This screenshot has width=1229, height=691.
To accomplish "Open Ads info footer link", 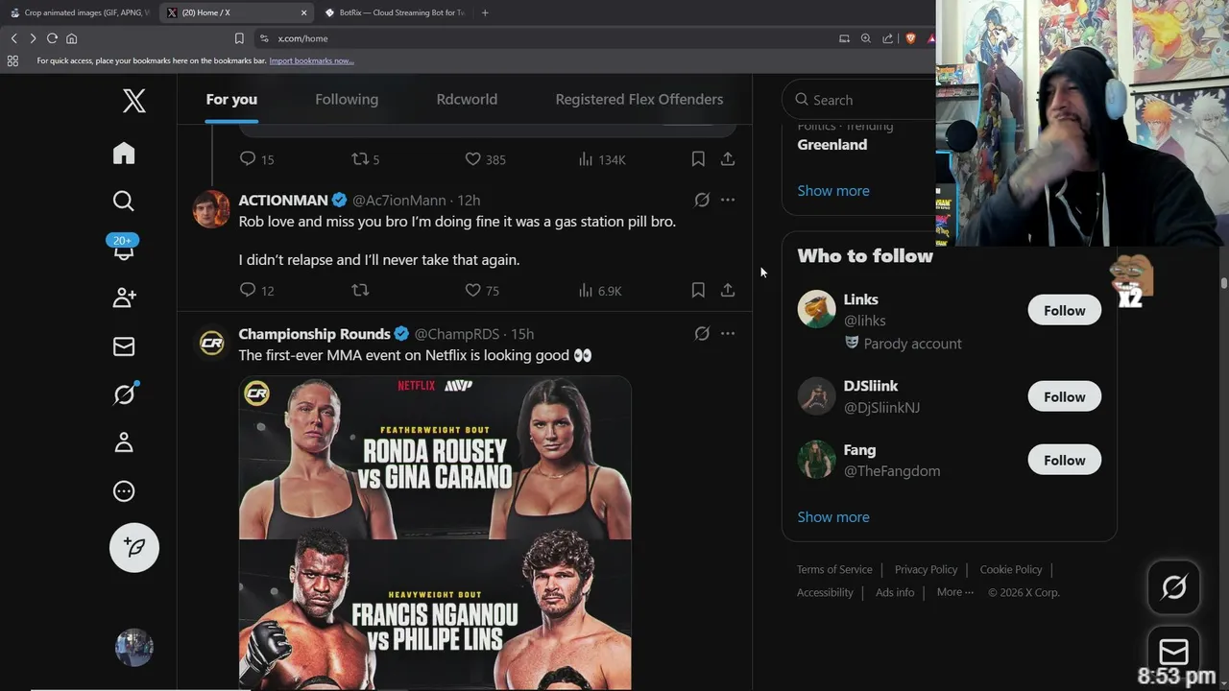I will (x=895, y=592).
